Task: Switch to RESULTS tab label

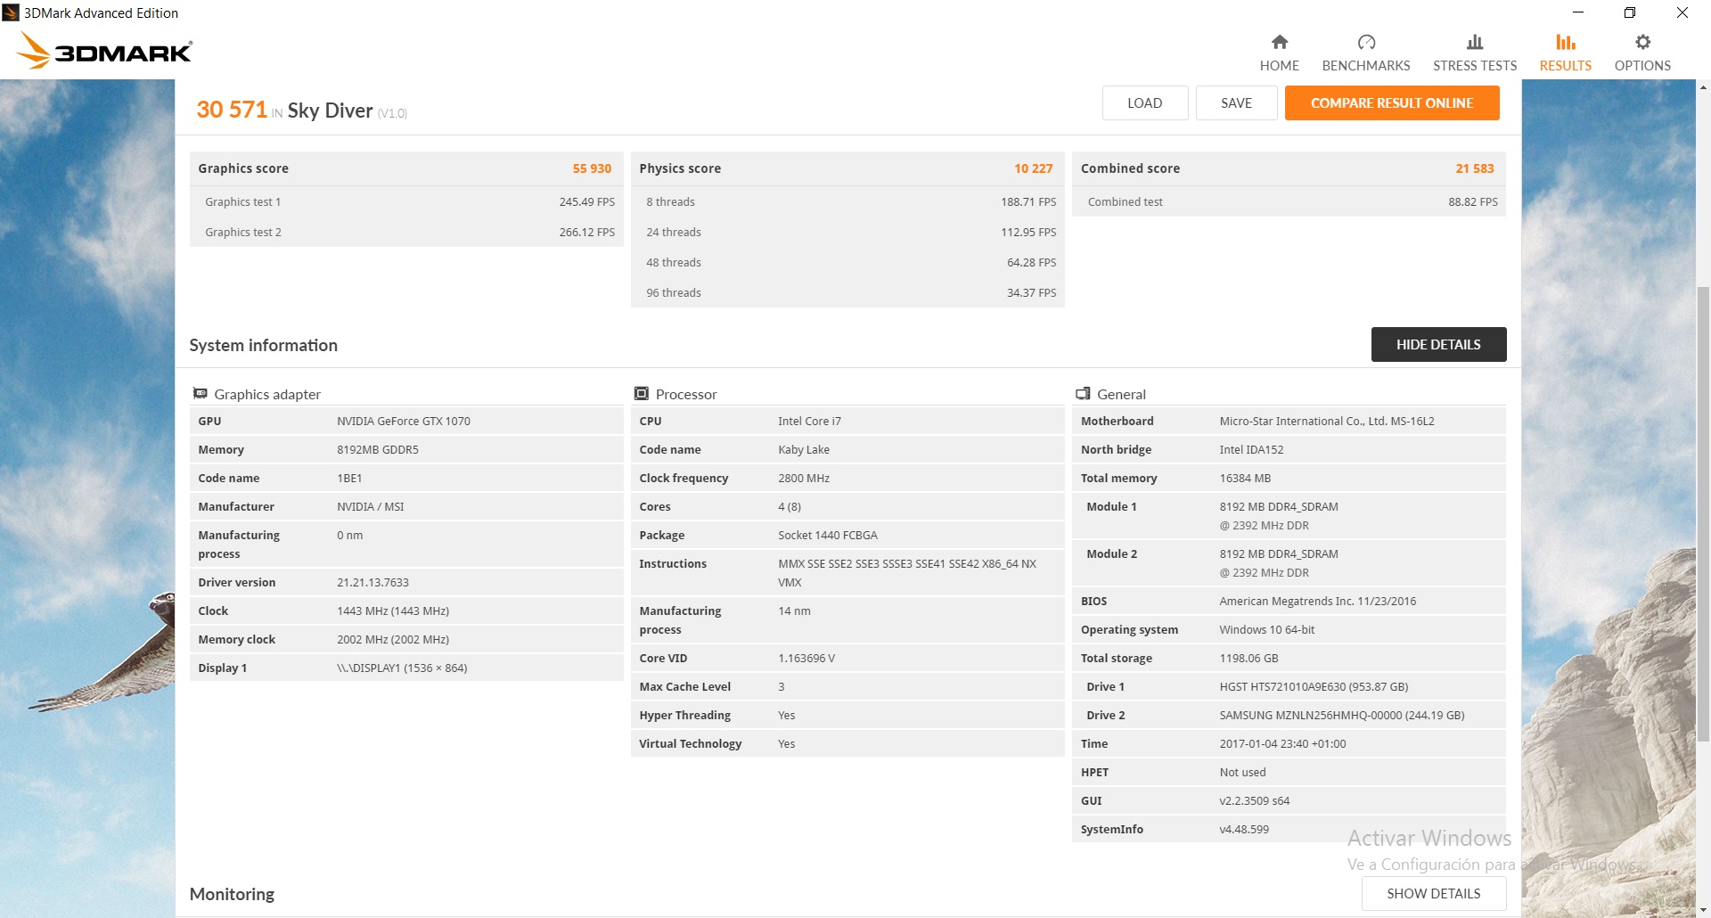Action: pyautogui.click(x=1565, y=65)
